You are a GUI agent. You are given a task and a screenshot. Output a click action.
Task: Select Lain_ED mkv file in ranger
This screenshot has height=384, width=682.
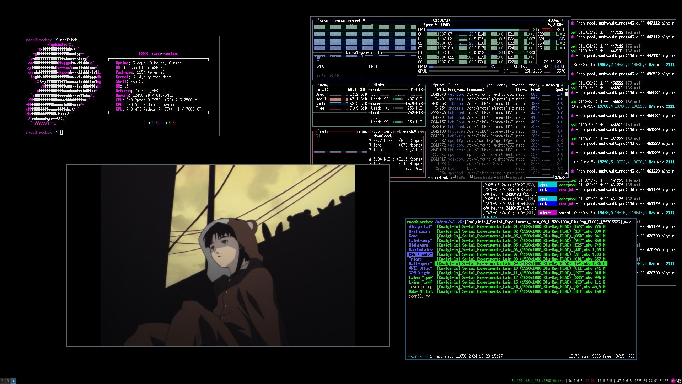pyautogui.click(x=521, y=287)
